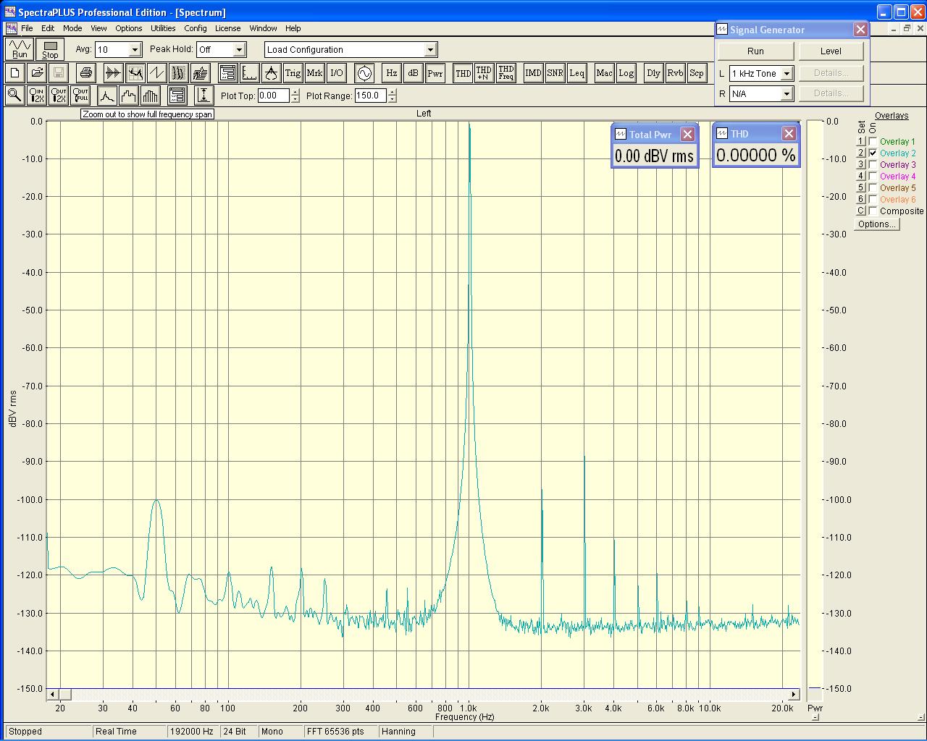Screen dimensions: 927x741
Task: Select the bar graph plot style icon
Action: (x=151, y=96)
